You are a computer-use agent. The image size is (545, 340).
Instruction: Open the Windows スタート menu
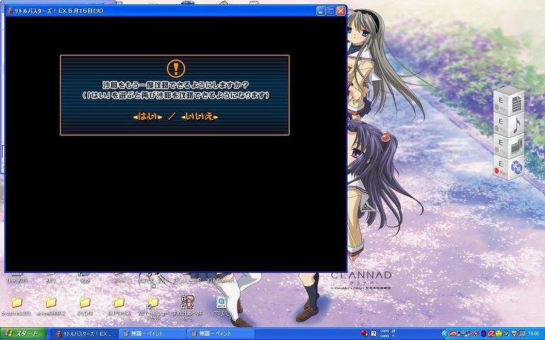[23, 334]
